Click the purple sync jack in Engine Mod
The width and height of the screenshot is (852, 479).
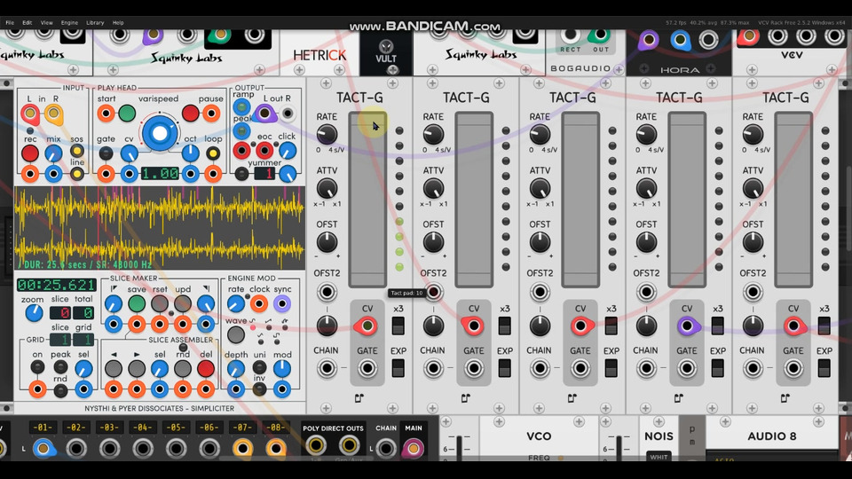pyautogui.click(x=282, y=303)
